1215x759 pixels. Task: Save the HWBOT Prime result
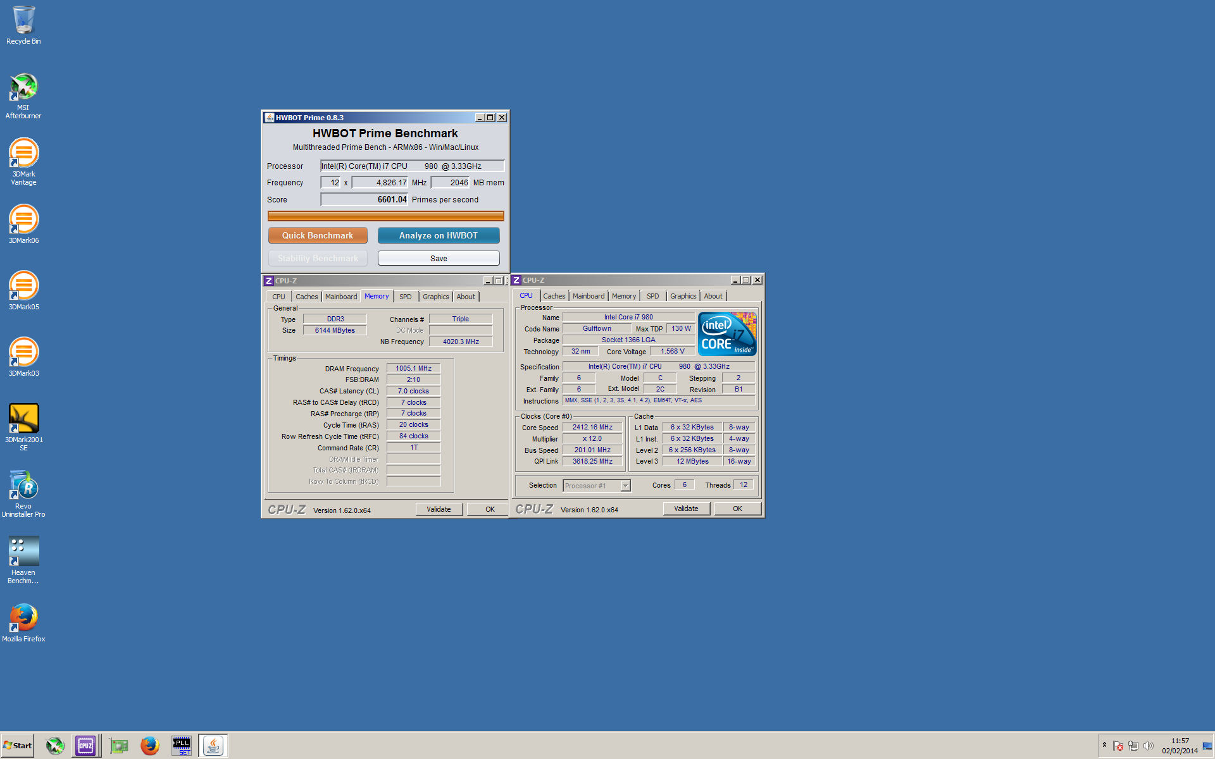pos(439,258)
